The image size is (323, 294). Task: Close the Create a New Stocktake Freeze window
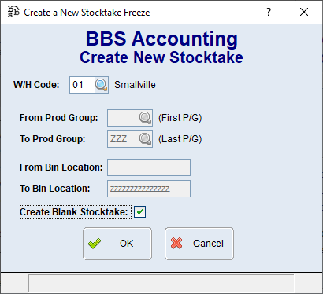coord(304,12)
